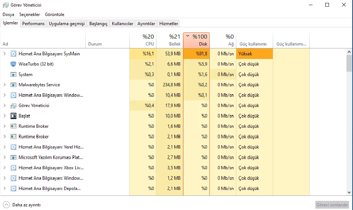Select the Yüksek power usage cell

[255, 54]
